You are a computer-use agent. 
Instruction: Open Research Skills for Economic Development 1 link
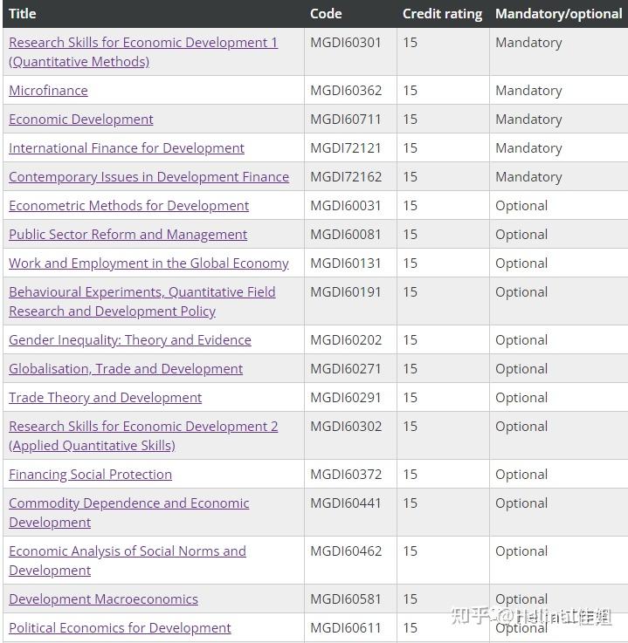pyautogui.click(x=143, y=43)
